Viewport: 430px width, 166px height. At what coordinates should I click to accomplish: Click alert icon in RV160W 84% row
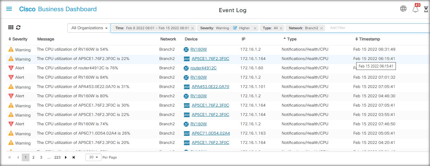click(11, 77)
